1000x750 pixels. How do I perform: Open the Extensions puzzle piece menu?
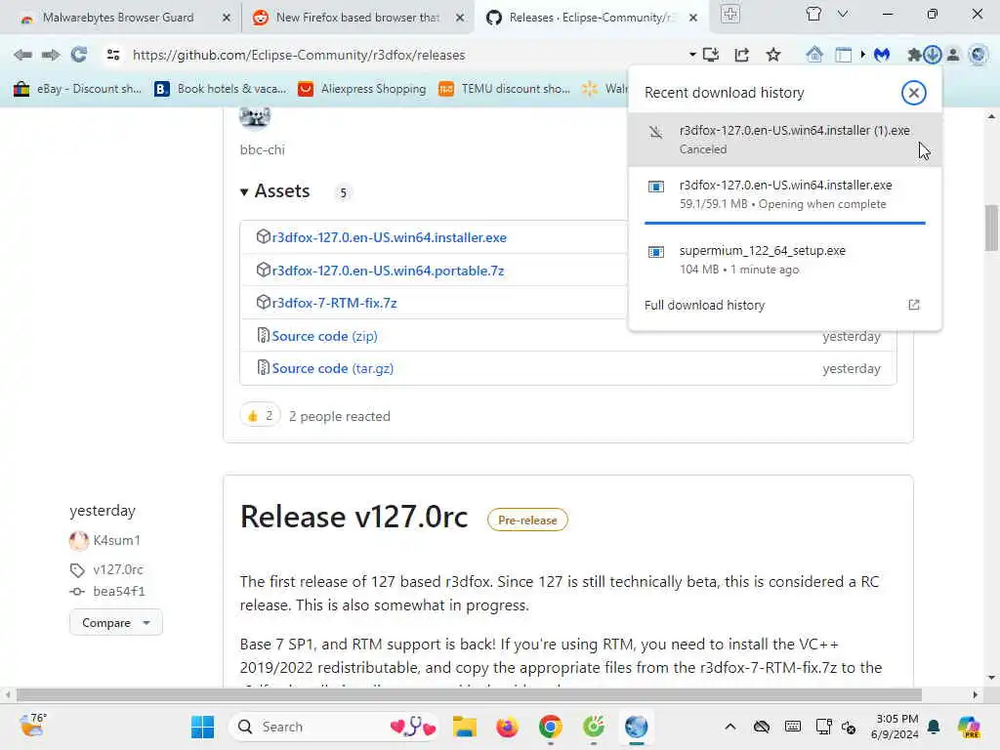coord(914,55)
